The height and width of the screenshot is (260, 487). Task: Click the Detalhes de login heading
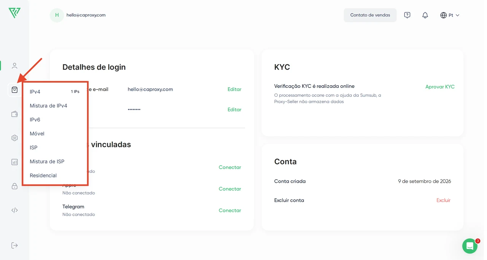click(94, 67)
